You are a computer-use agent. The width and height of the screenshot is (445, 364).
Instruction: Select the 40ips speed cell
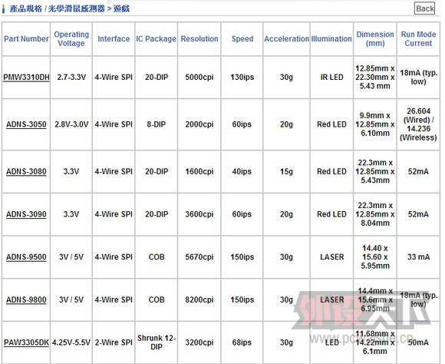(x=242, y=171)
